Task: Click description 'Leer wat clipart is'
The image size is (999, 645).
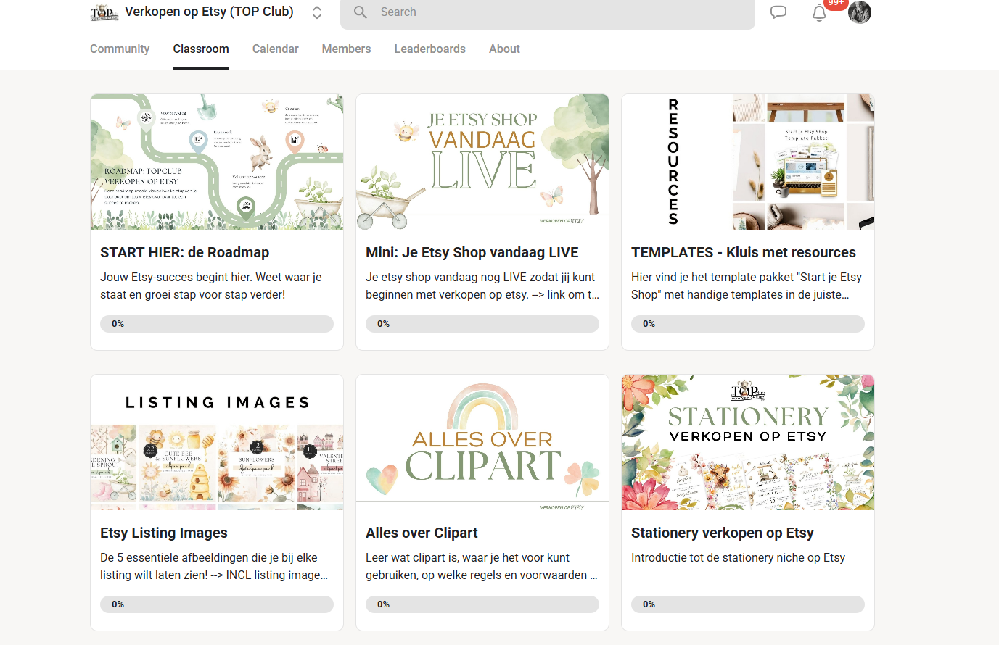Action: [x=482, y=566]
